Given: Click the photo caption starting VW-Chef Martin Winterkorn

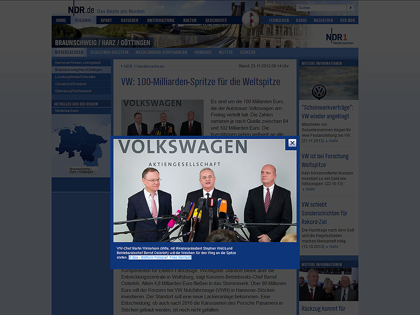Looking at the screenshot, I should 176,253.
